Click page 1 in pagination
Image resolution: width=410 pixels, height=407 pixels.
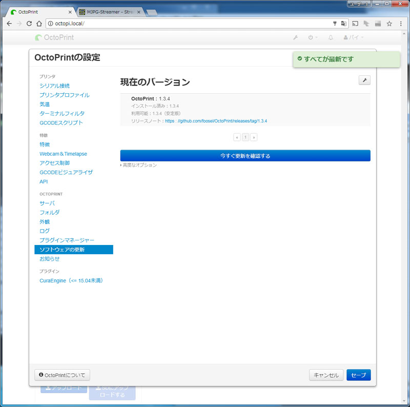tap(245, 137)
